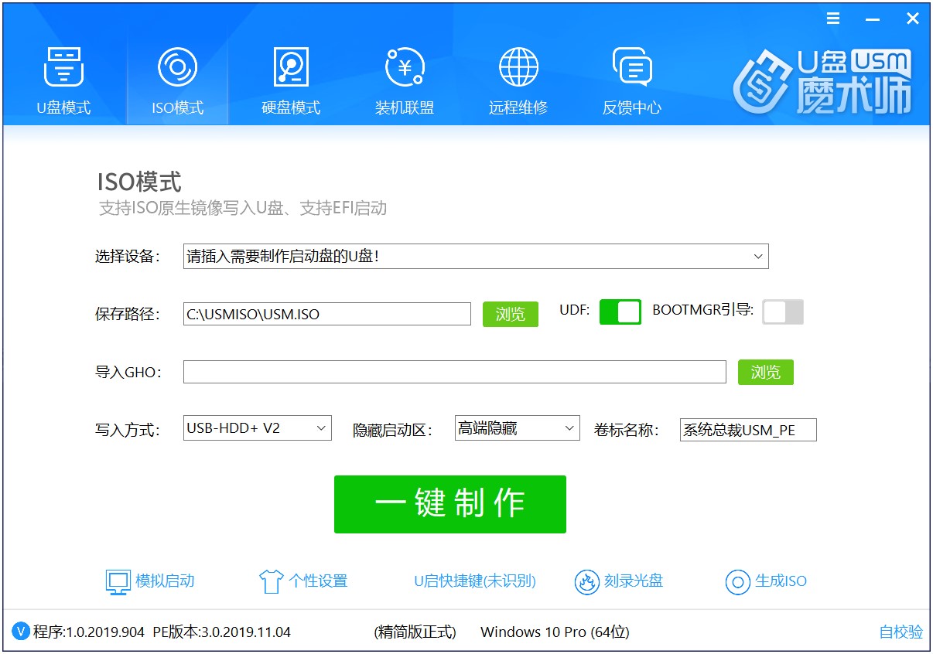Open 远程维修 tab label

[518, 107]
